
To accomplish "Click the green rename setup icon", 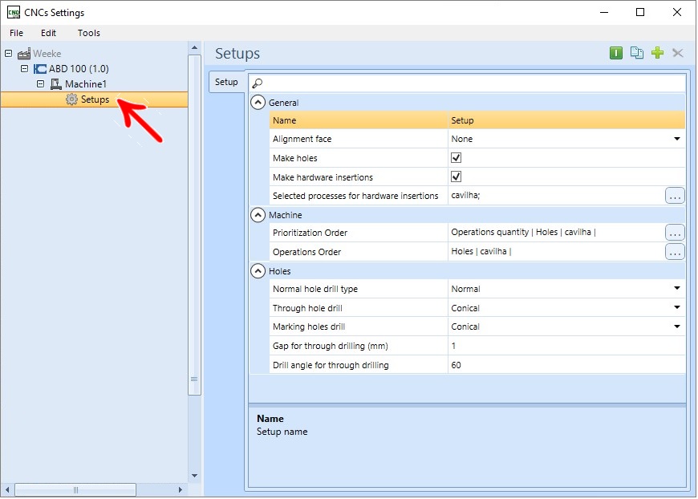I will (x=615, y=53).
